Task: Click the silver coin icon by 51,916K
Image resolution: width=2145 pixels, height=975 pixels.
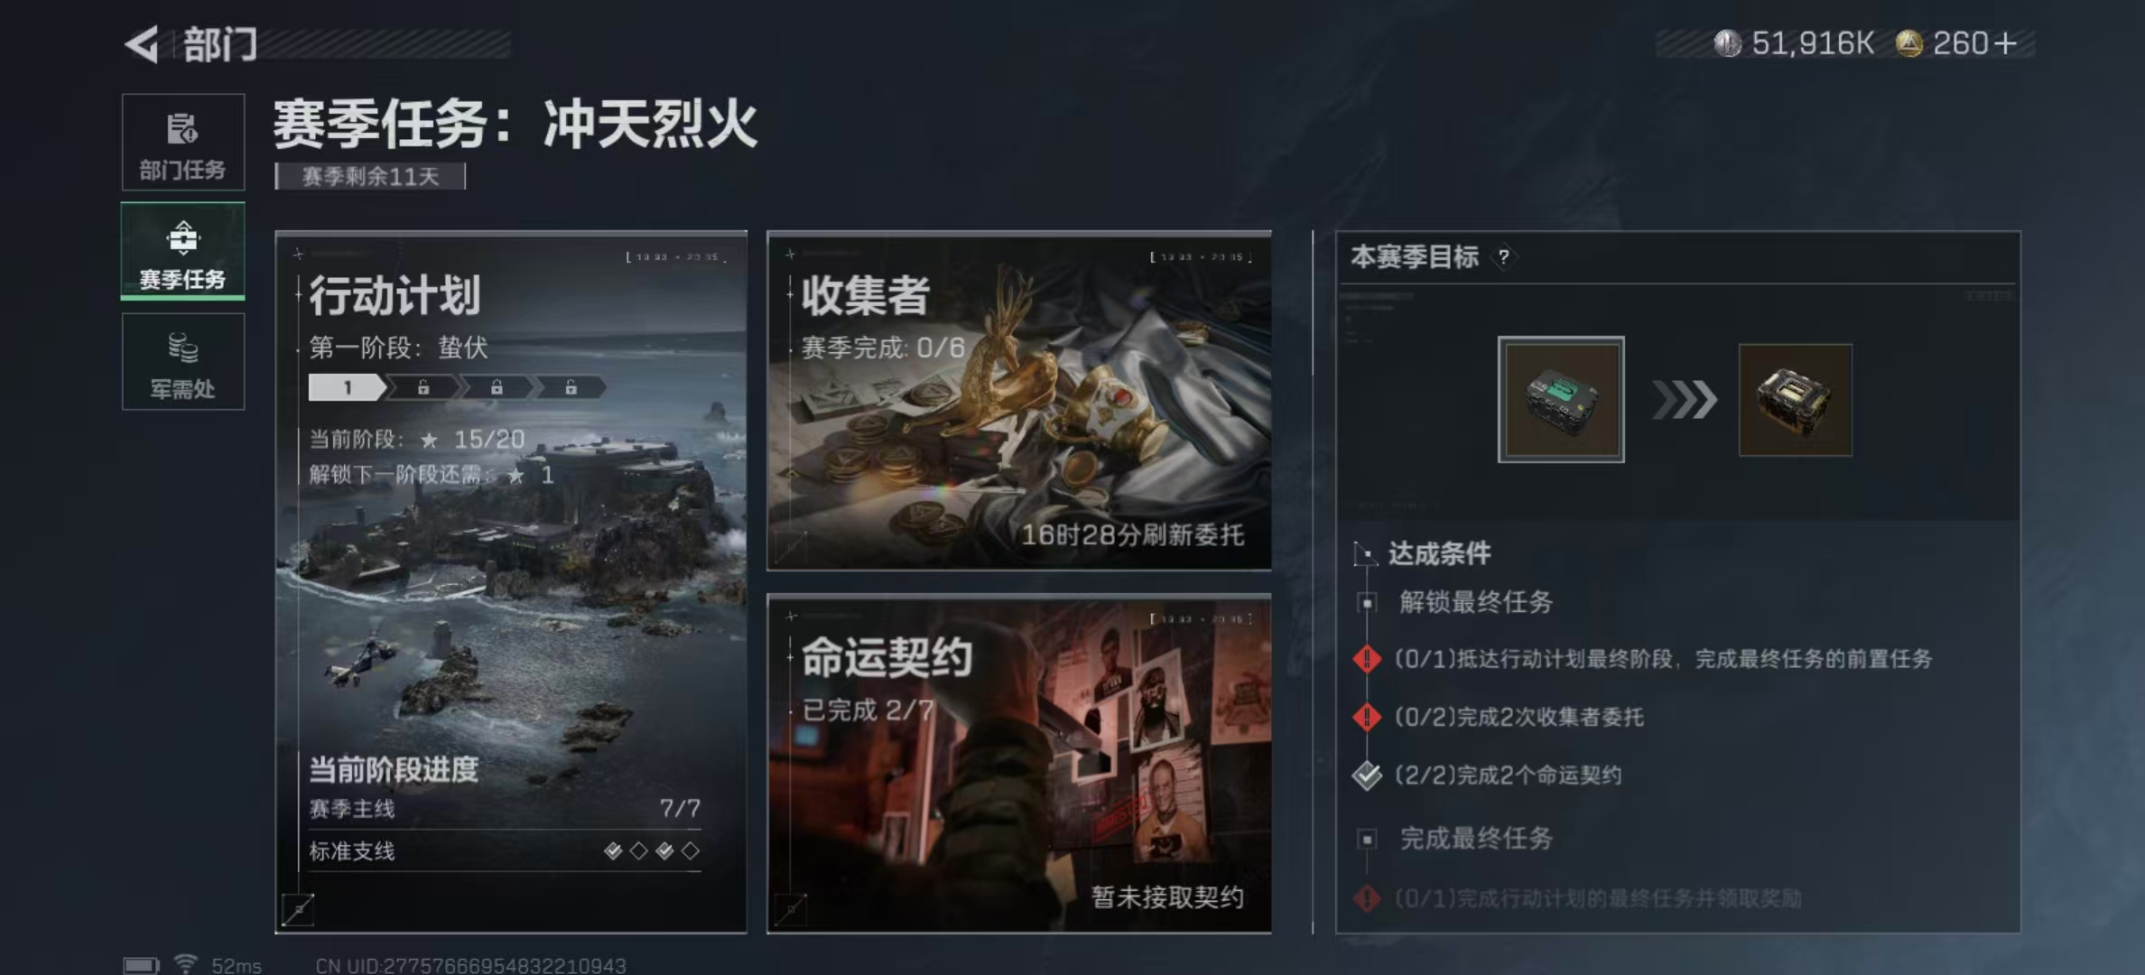Action: [x=1727, y=43]
